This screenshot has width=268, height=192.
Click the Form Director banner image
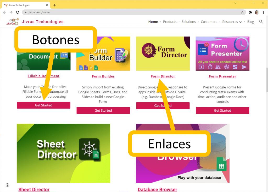coord(163,53)
